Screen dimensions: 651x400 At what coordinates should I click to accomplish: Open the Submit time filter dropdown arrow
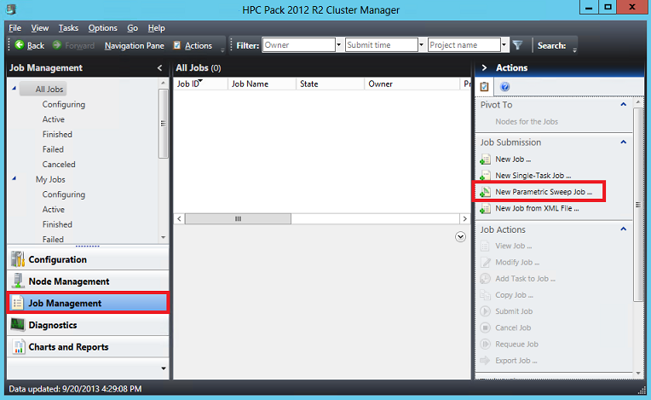coord(422,45)
